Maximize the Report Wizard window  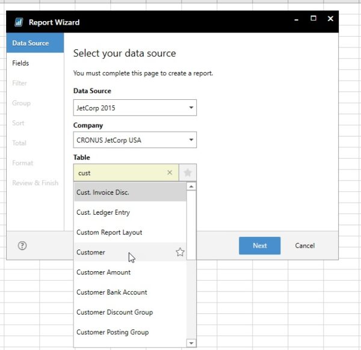click(x=313, y=19)
